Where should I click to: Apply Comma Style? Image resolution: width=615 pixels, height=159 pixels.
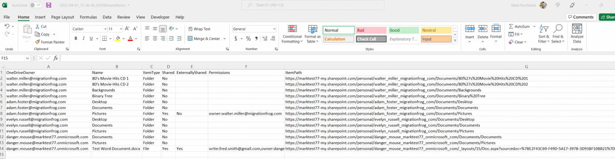tap(256, 39)
